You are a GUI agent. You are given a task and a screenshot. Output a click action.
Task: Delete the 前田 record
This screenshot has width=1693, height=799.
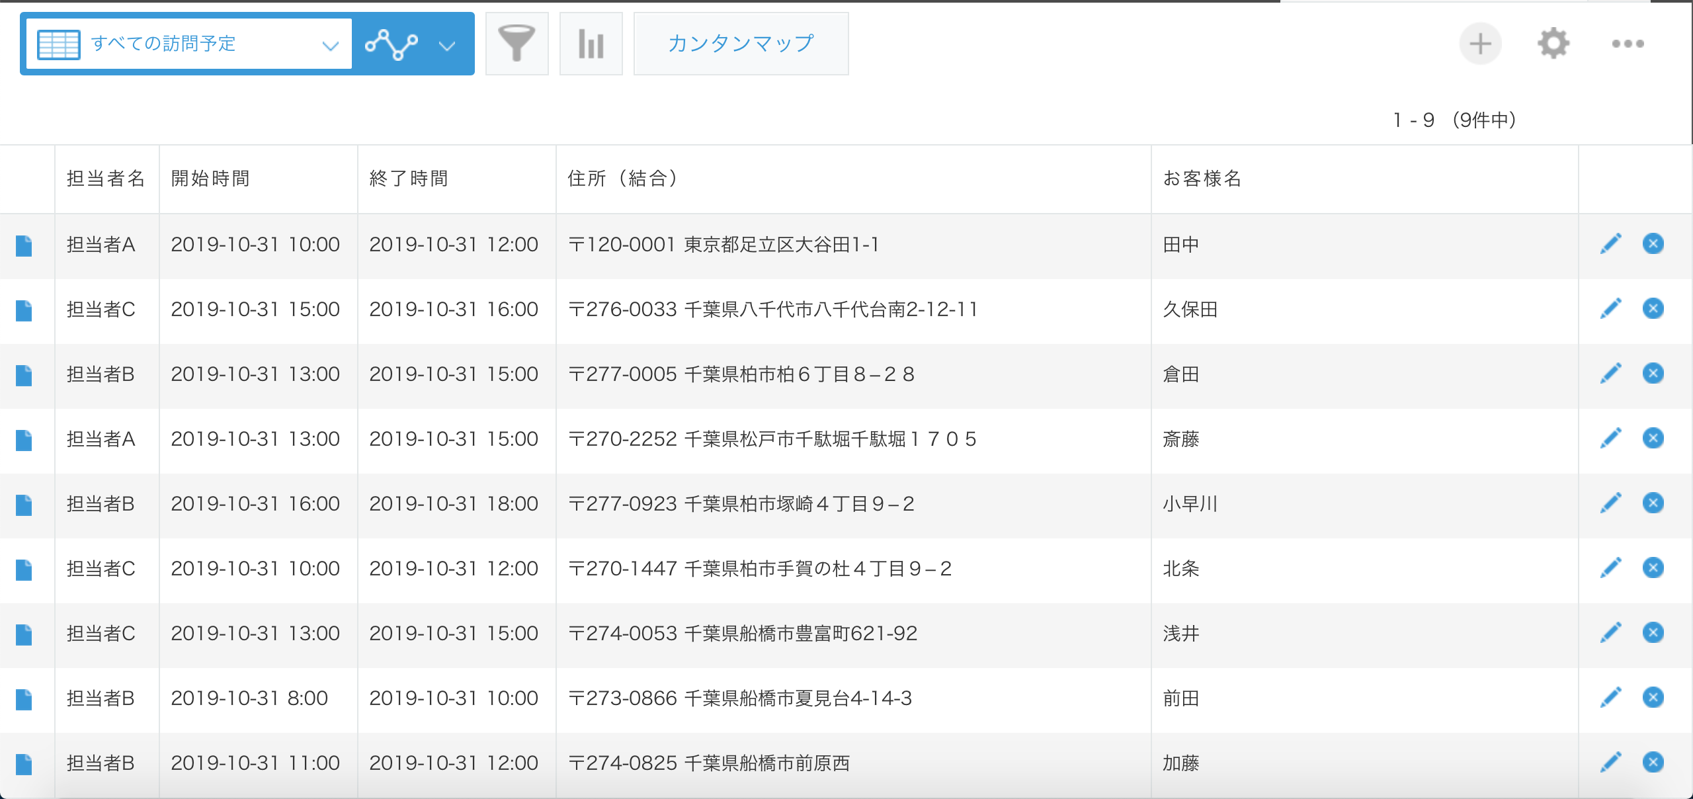(1653, 697)
